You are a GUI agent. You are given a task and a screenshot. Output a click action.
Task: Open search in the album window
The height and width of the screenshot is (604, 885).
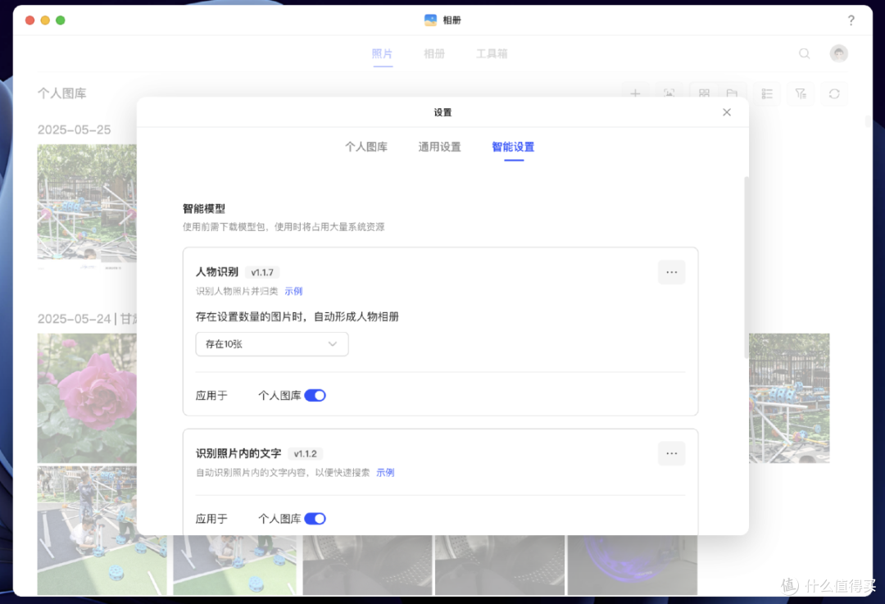(805, 53)
